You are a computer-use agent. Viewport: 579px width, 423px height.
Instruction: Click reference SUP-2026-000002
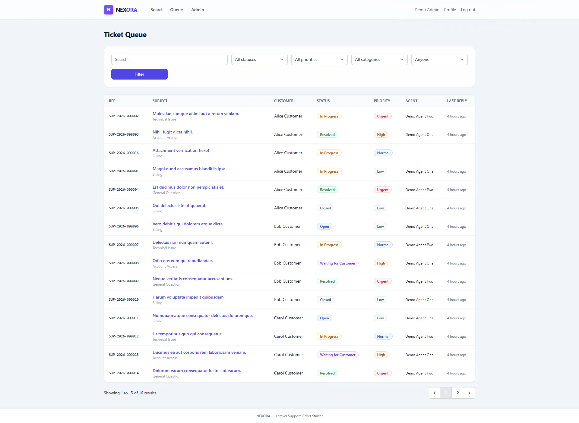[124, 116]
